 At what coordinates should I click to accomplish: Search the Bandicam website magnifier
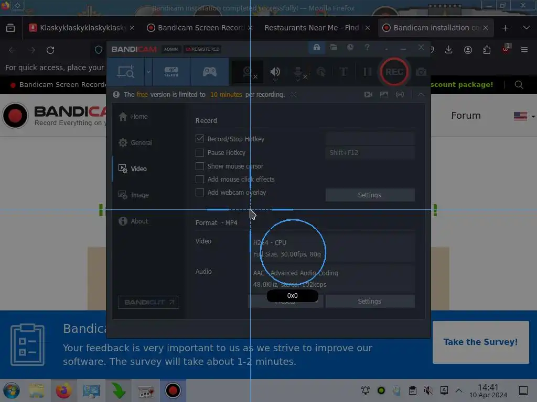519,84
